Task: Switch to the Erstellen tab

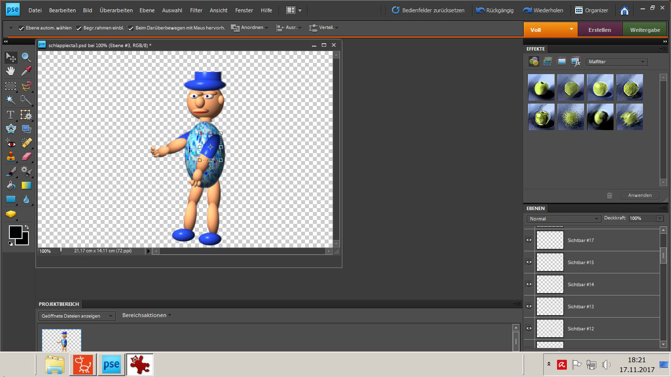Action: [x=600, y=30]
